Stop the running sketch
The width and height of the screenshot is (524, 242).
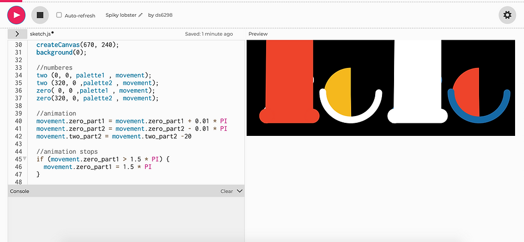pos(40,15)
